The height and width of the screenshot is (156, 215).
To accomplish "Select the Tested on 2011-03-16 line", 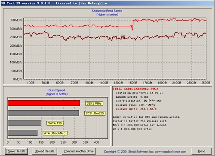I will click(x=139, y=93).
